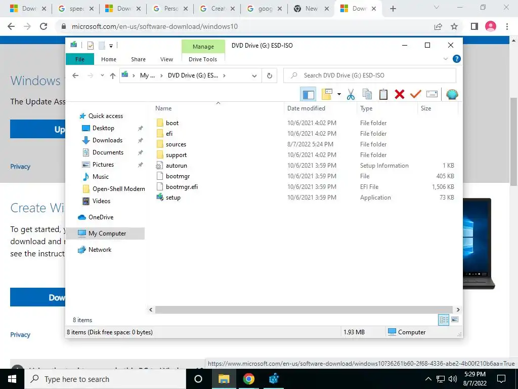This screenshot has height=389, width=518.
Task: Open the Drive Tools tab
Action: pyautogui.click(x=203, y=59)
